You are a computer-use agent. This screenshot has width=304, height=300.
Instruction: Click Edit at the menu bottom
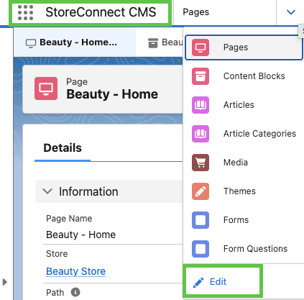[218, 282]
